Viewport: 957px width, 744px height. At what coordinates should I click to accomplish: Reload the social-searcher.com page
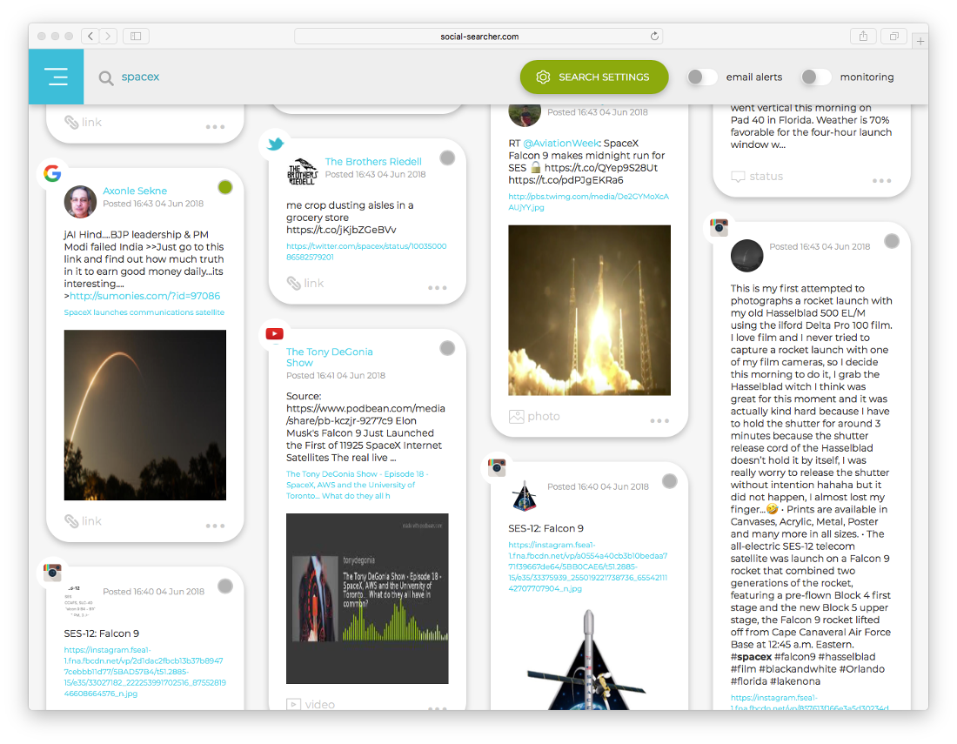[654, 36]
